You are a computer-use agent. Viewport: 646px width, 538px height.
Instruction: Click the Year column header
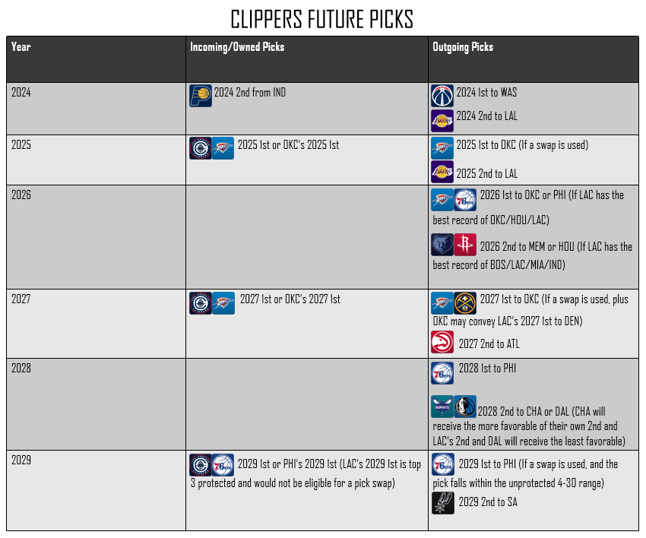[21, 47]
